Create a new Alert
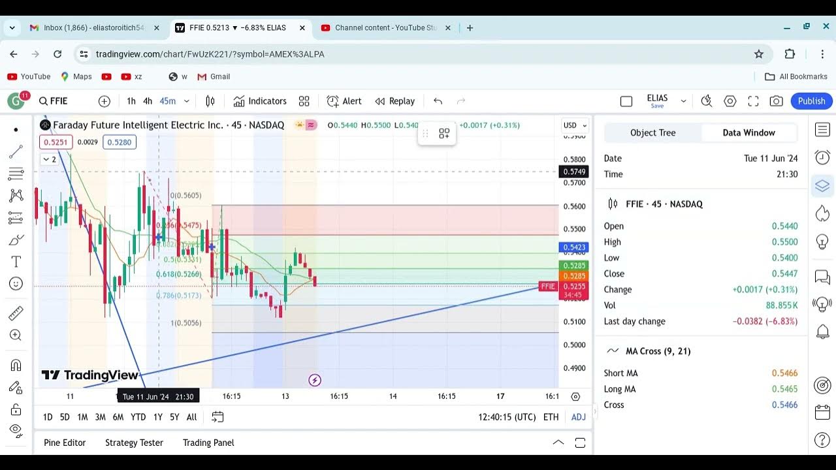The width and height of the screenshot is (836, 470). [x=344, y=101]
